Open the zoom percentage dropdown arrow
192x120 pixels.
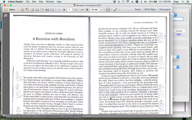pos(101,10)
